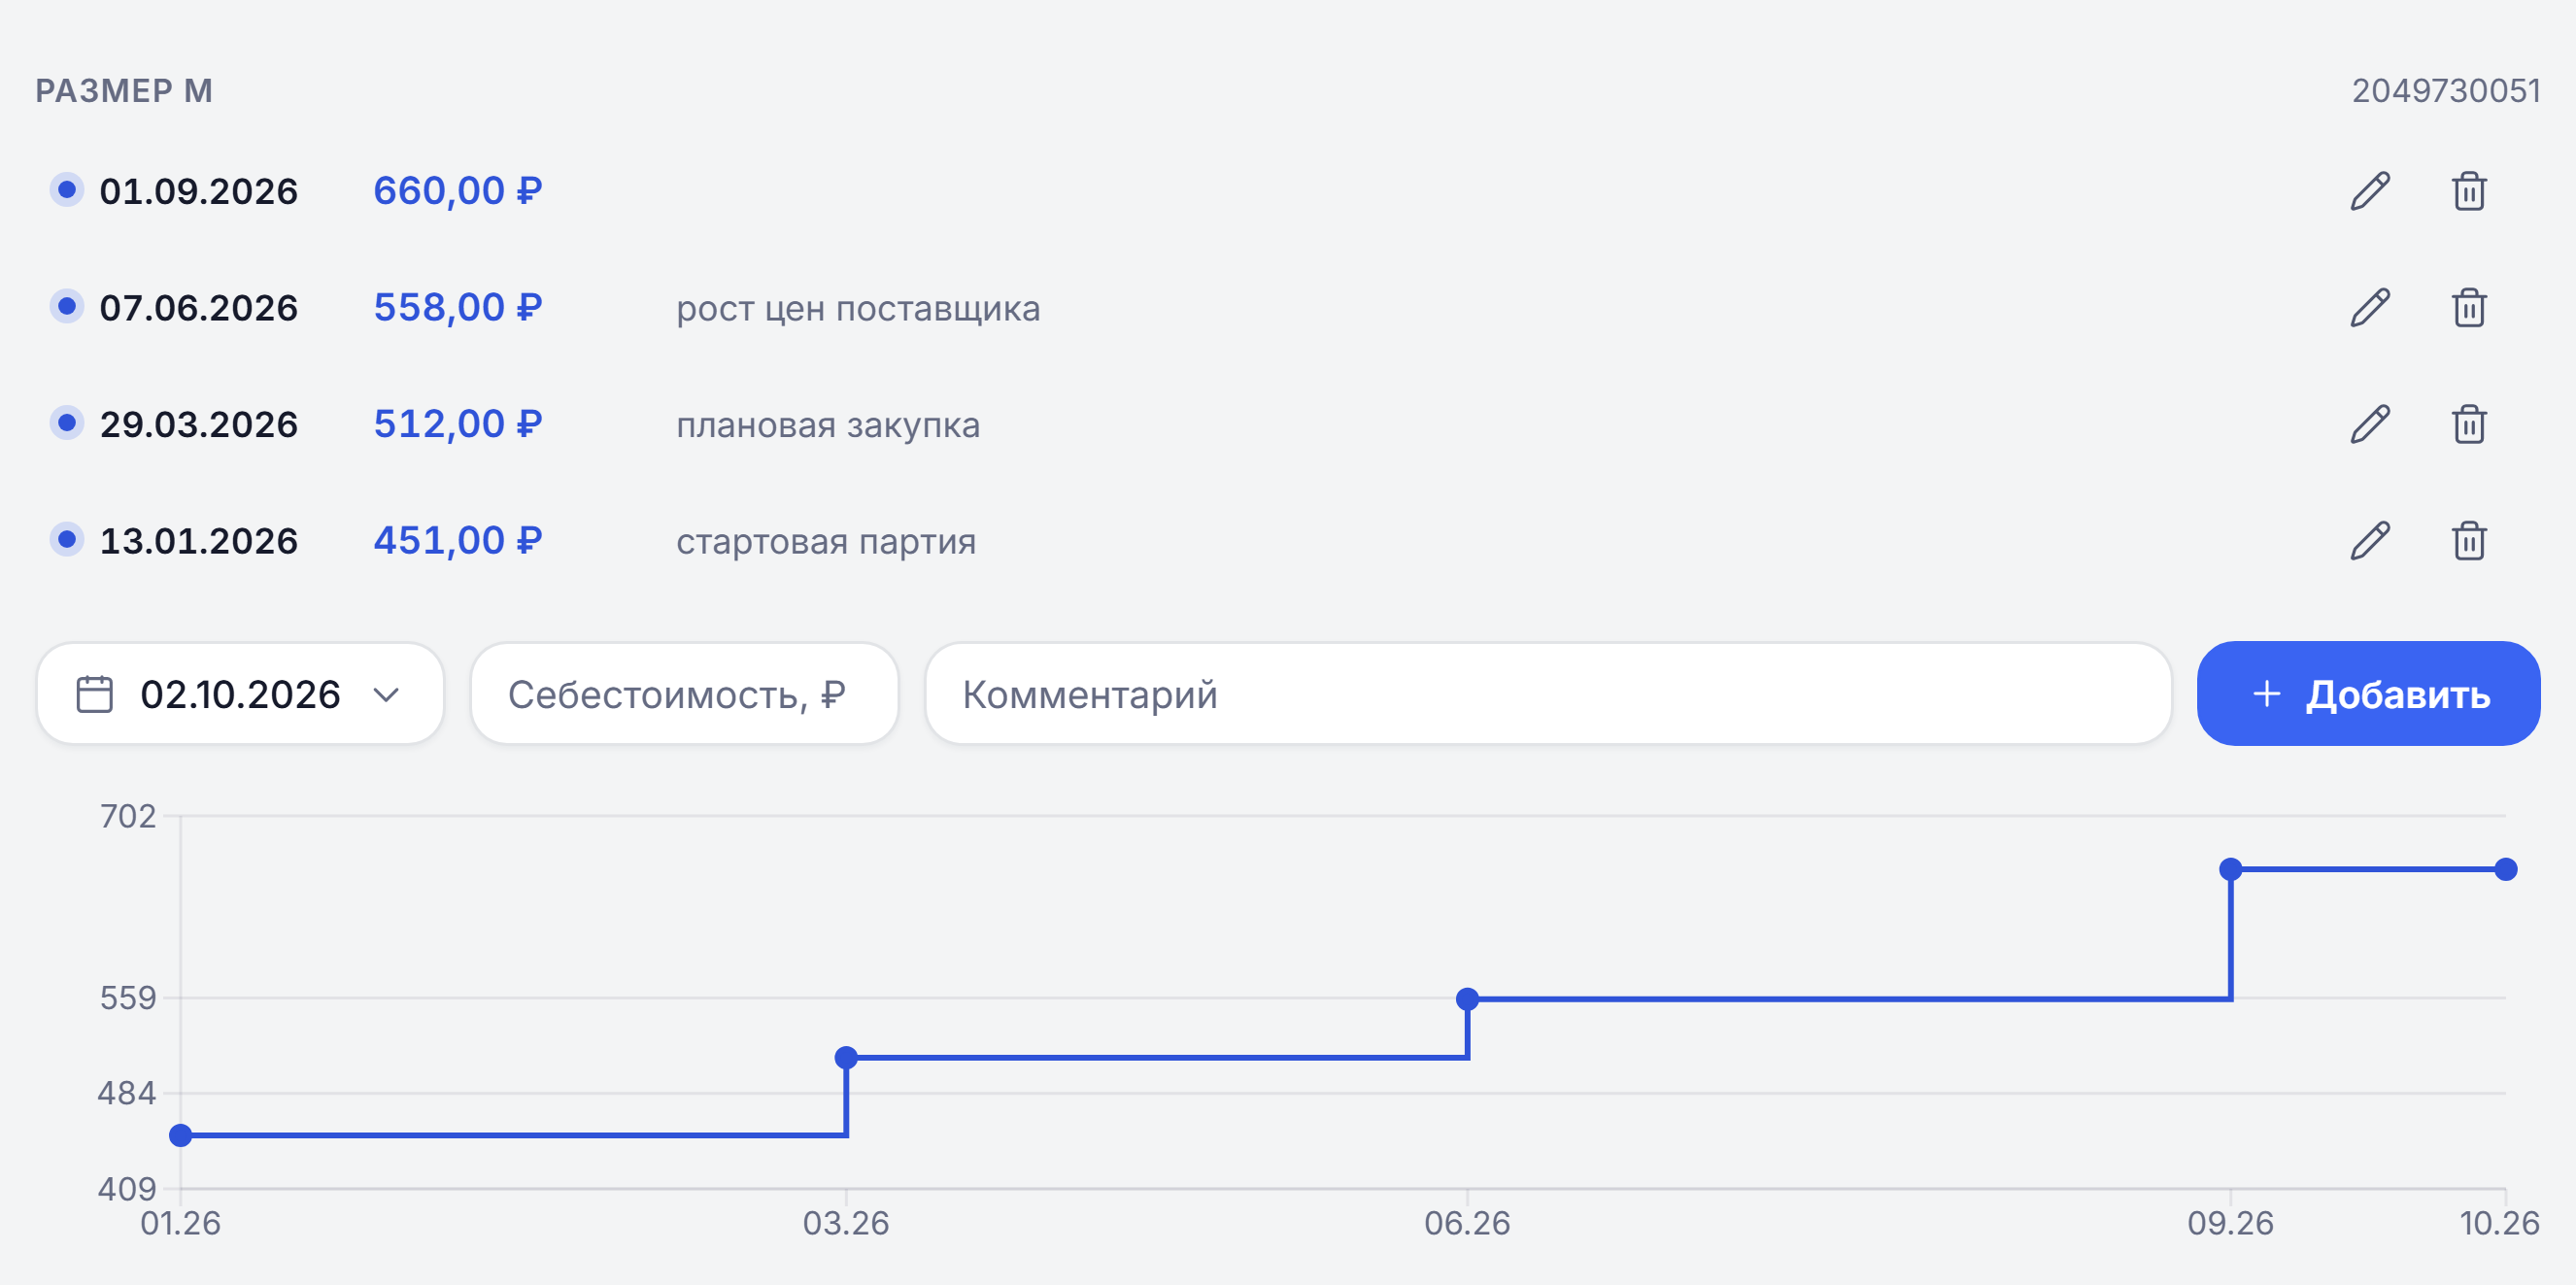Click the comment стартовая партия
Image resolution: width=2576 pixels, height=1285 pixels.
pyautogui.click(x=826, y=542)
